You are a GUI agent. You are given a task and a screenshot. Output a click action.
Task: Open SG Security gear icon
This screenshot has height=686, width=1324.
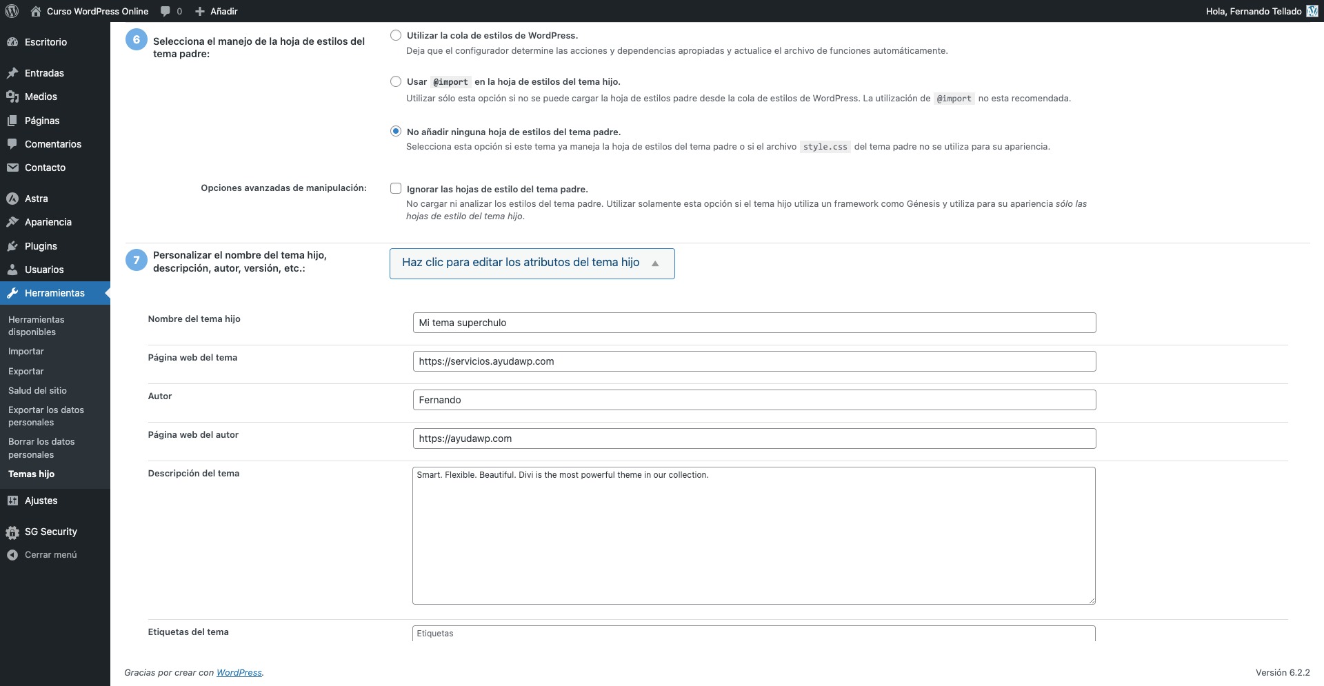tap(12, 532)
